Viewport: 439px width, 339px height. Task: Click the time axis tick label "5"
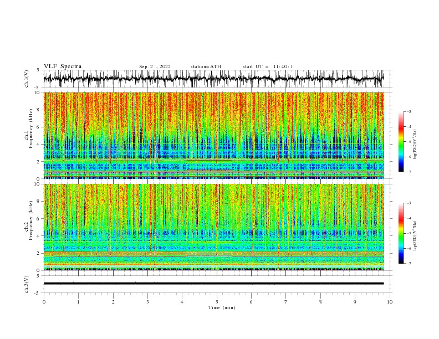point(217,302)
